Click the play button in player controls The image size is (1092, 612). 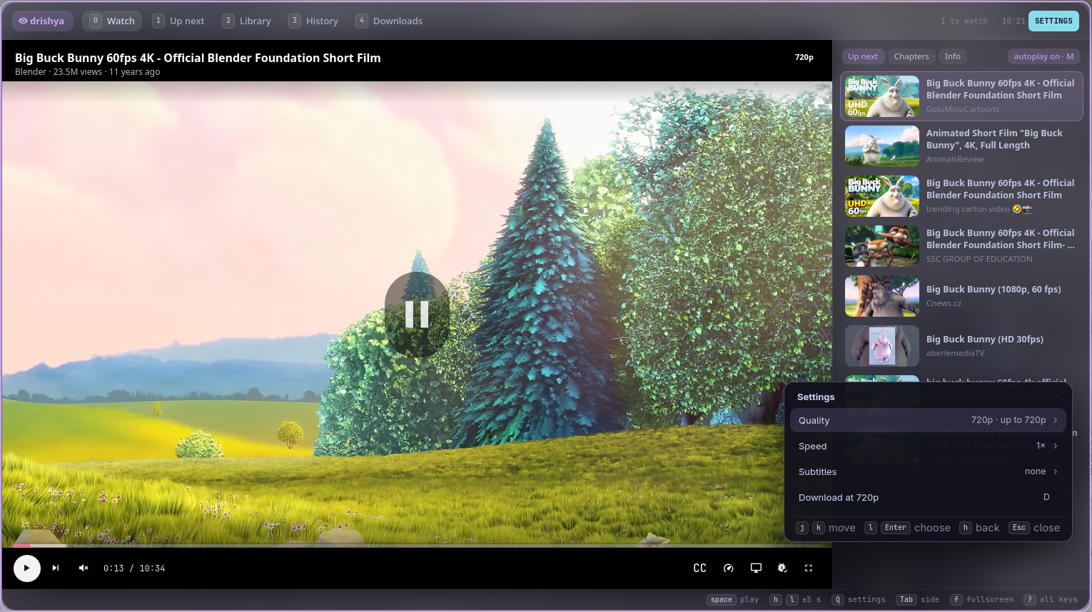pos(27,568)
